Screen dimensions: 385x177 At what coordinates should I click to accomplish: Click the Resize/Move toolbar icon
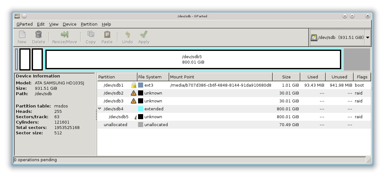pos(64,34)
